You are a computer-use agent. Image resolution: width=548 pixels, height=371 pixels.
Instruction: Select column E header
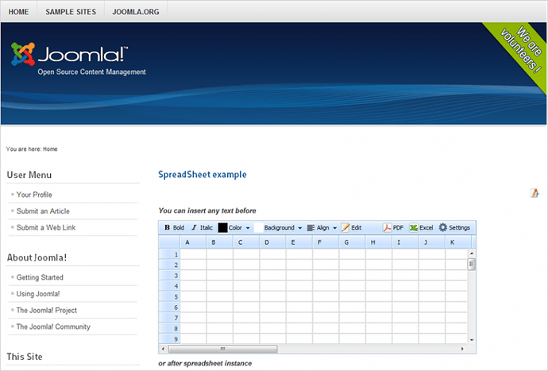coord(299,242)
